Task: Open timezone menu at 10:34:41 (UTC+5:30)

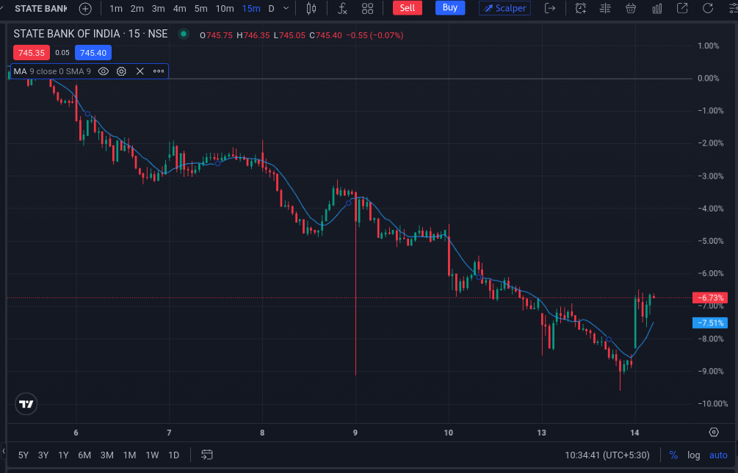Action: pos(607,455)
